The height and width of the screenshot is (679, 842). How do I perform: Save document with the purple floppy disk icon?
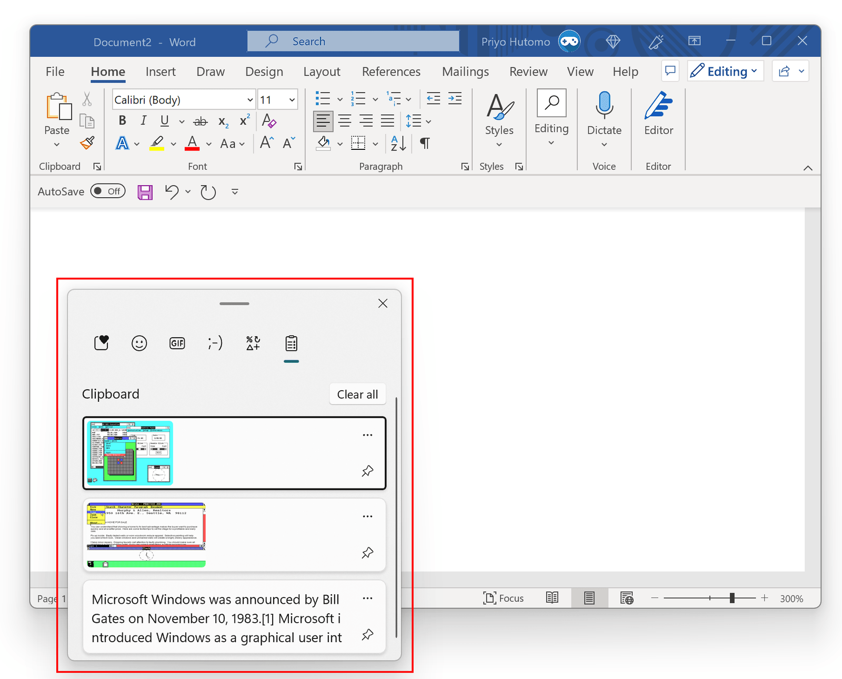[145, 192]
